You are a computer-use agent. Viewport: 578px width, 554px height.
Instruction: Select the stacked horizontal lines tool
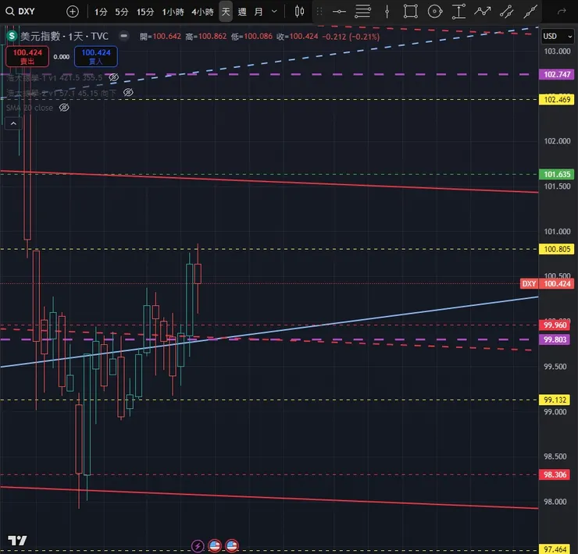(362, 12)
